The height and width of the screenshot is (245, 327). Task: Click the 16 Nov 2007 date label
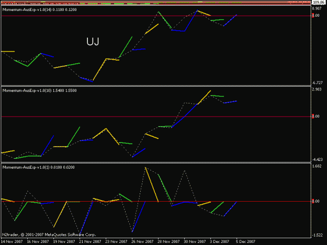click(x=38, y=241)
